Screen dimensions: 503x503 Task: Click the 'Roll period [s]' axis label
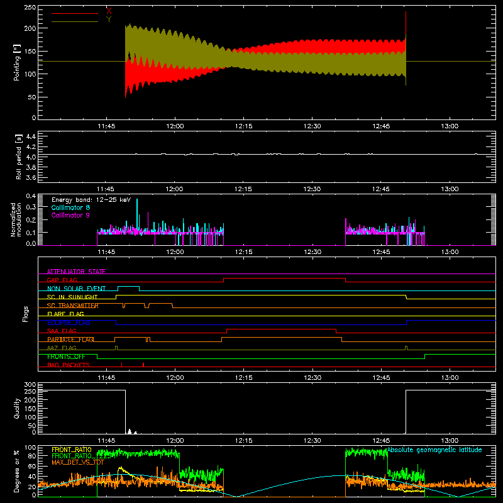[18, 157]
